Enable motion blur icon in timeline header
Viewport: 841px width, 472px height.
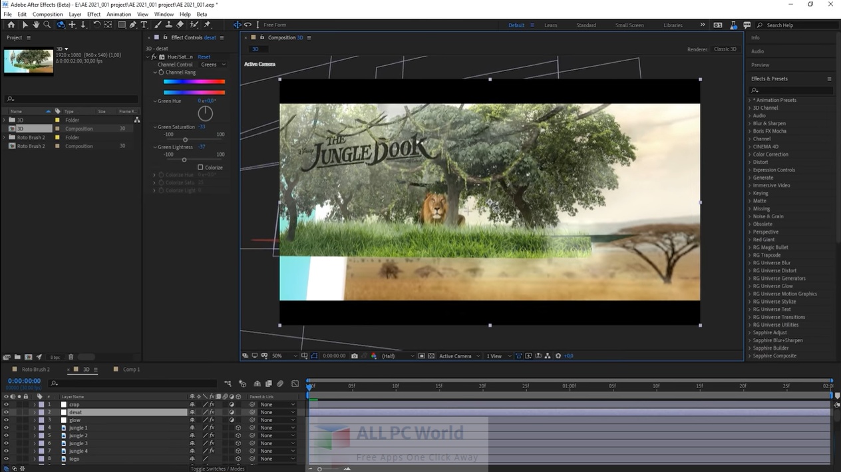(280, 383)
